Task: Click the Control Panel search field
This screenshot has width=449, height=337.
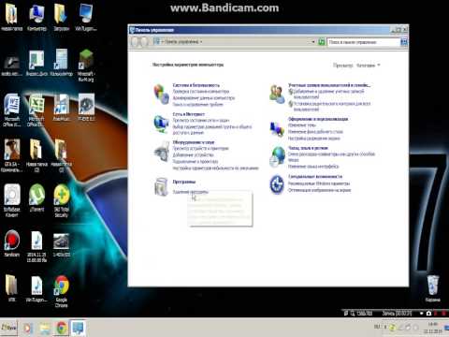Action: 364,42
